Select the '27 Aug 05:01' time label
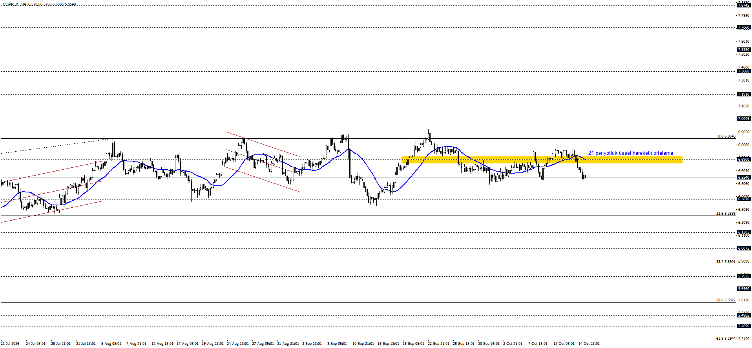Image resolution: width=752 pixels, height=348 pixels. point(263,344)
